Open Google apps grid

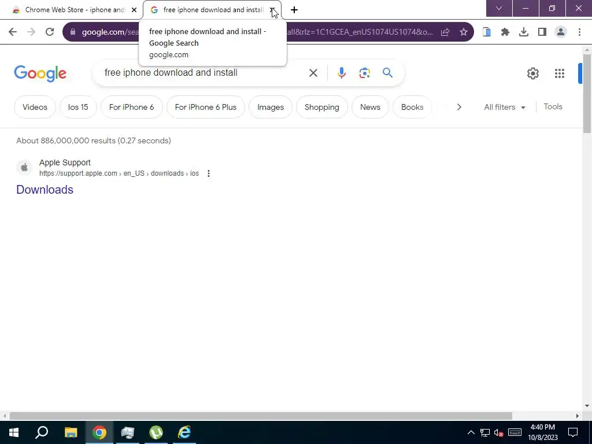(559, 73)
